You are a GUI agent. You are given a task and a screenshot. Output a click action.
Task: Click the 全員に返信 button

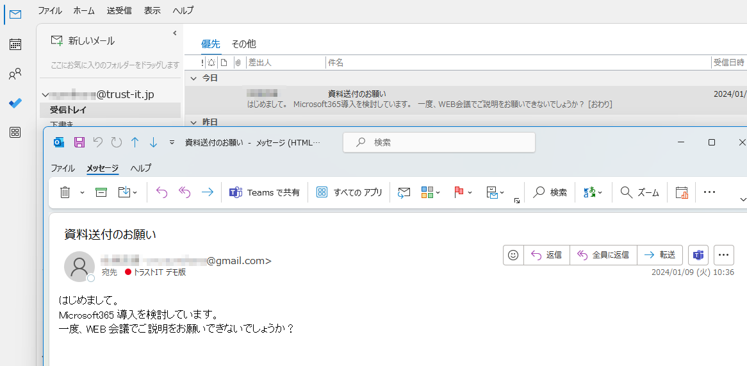point(603,255)
